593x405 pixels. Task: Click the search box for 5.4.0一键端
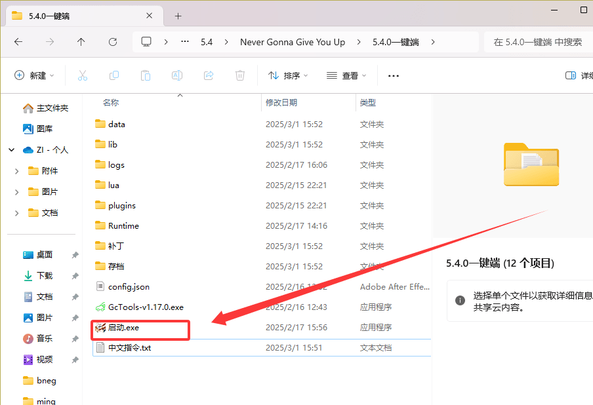(x=538, y=41)
